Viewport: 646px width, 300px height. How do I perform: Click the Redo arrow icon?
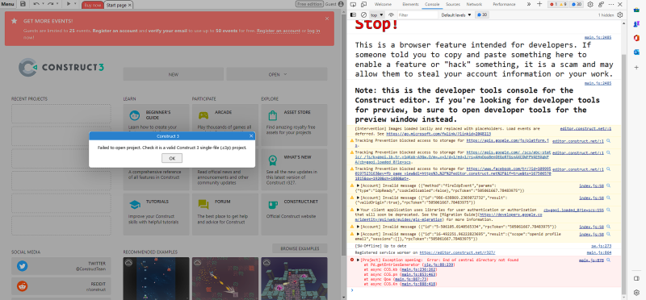click(x=50, y=4)
